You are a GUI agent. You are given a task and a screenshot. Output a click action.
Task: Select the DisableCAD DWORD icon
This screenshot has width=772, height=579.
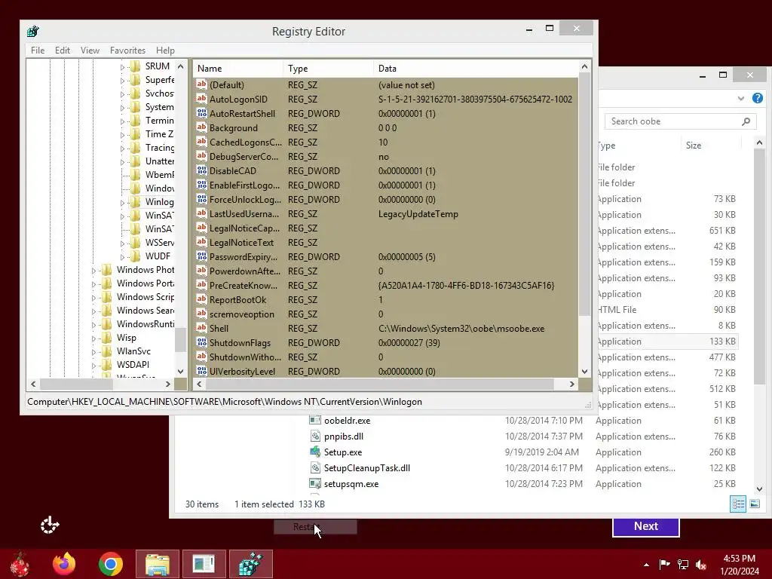tap(201, 170)
